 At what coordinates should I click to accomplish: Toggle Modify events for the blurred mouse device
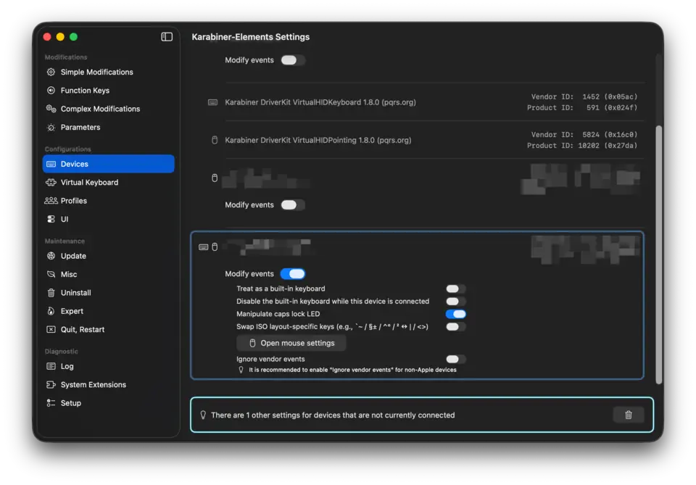(293, 204)
